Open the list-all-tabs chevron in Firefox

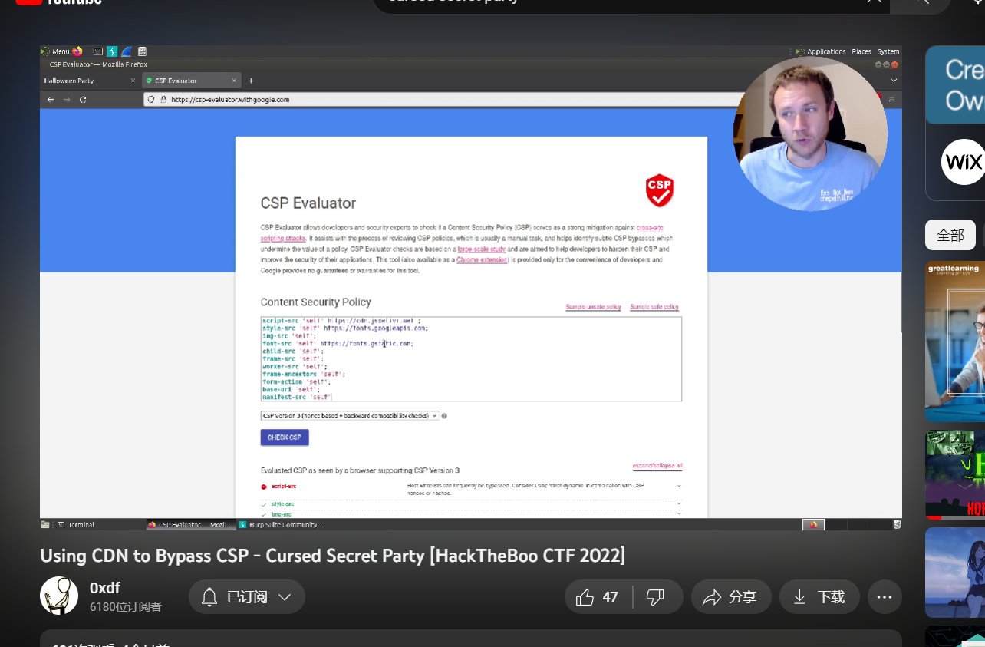(x=894, y=81)
